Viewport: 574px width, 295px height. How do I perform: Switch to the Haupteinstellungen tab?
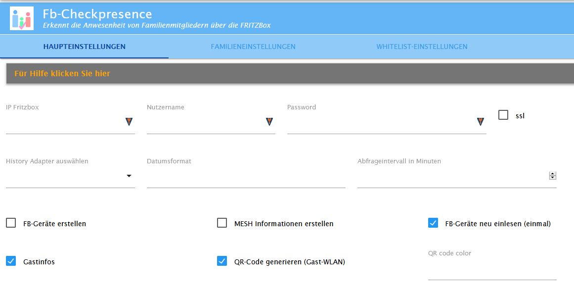85,47
